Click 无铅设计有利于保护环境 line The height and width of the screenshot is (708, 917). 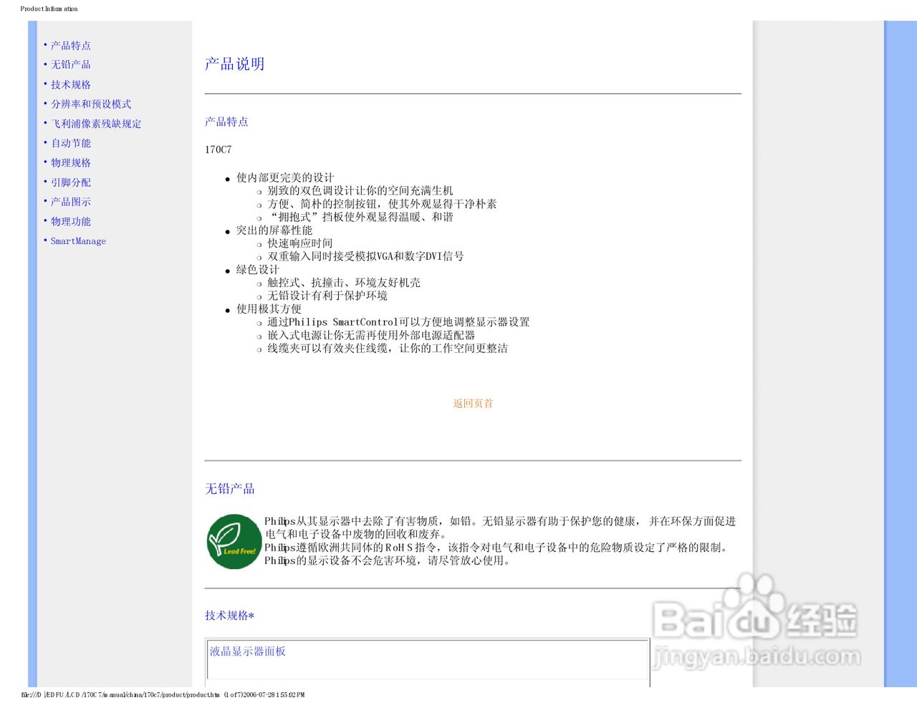pos(327,296)
